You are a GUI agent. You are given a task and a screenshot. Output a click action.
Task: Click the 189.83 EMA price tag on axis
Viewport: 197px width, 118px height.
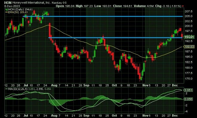tap(189, 47)
